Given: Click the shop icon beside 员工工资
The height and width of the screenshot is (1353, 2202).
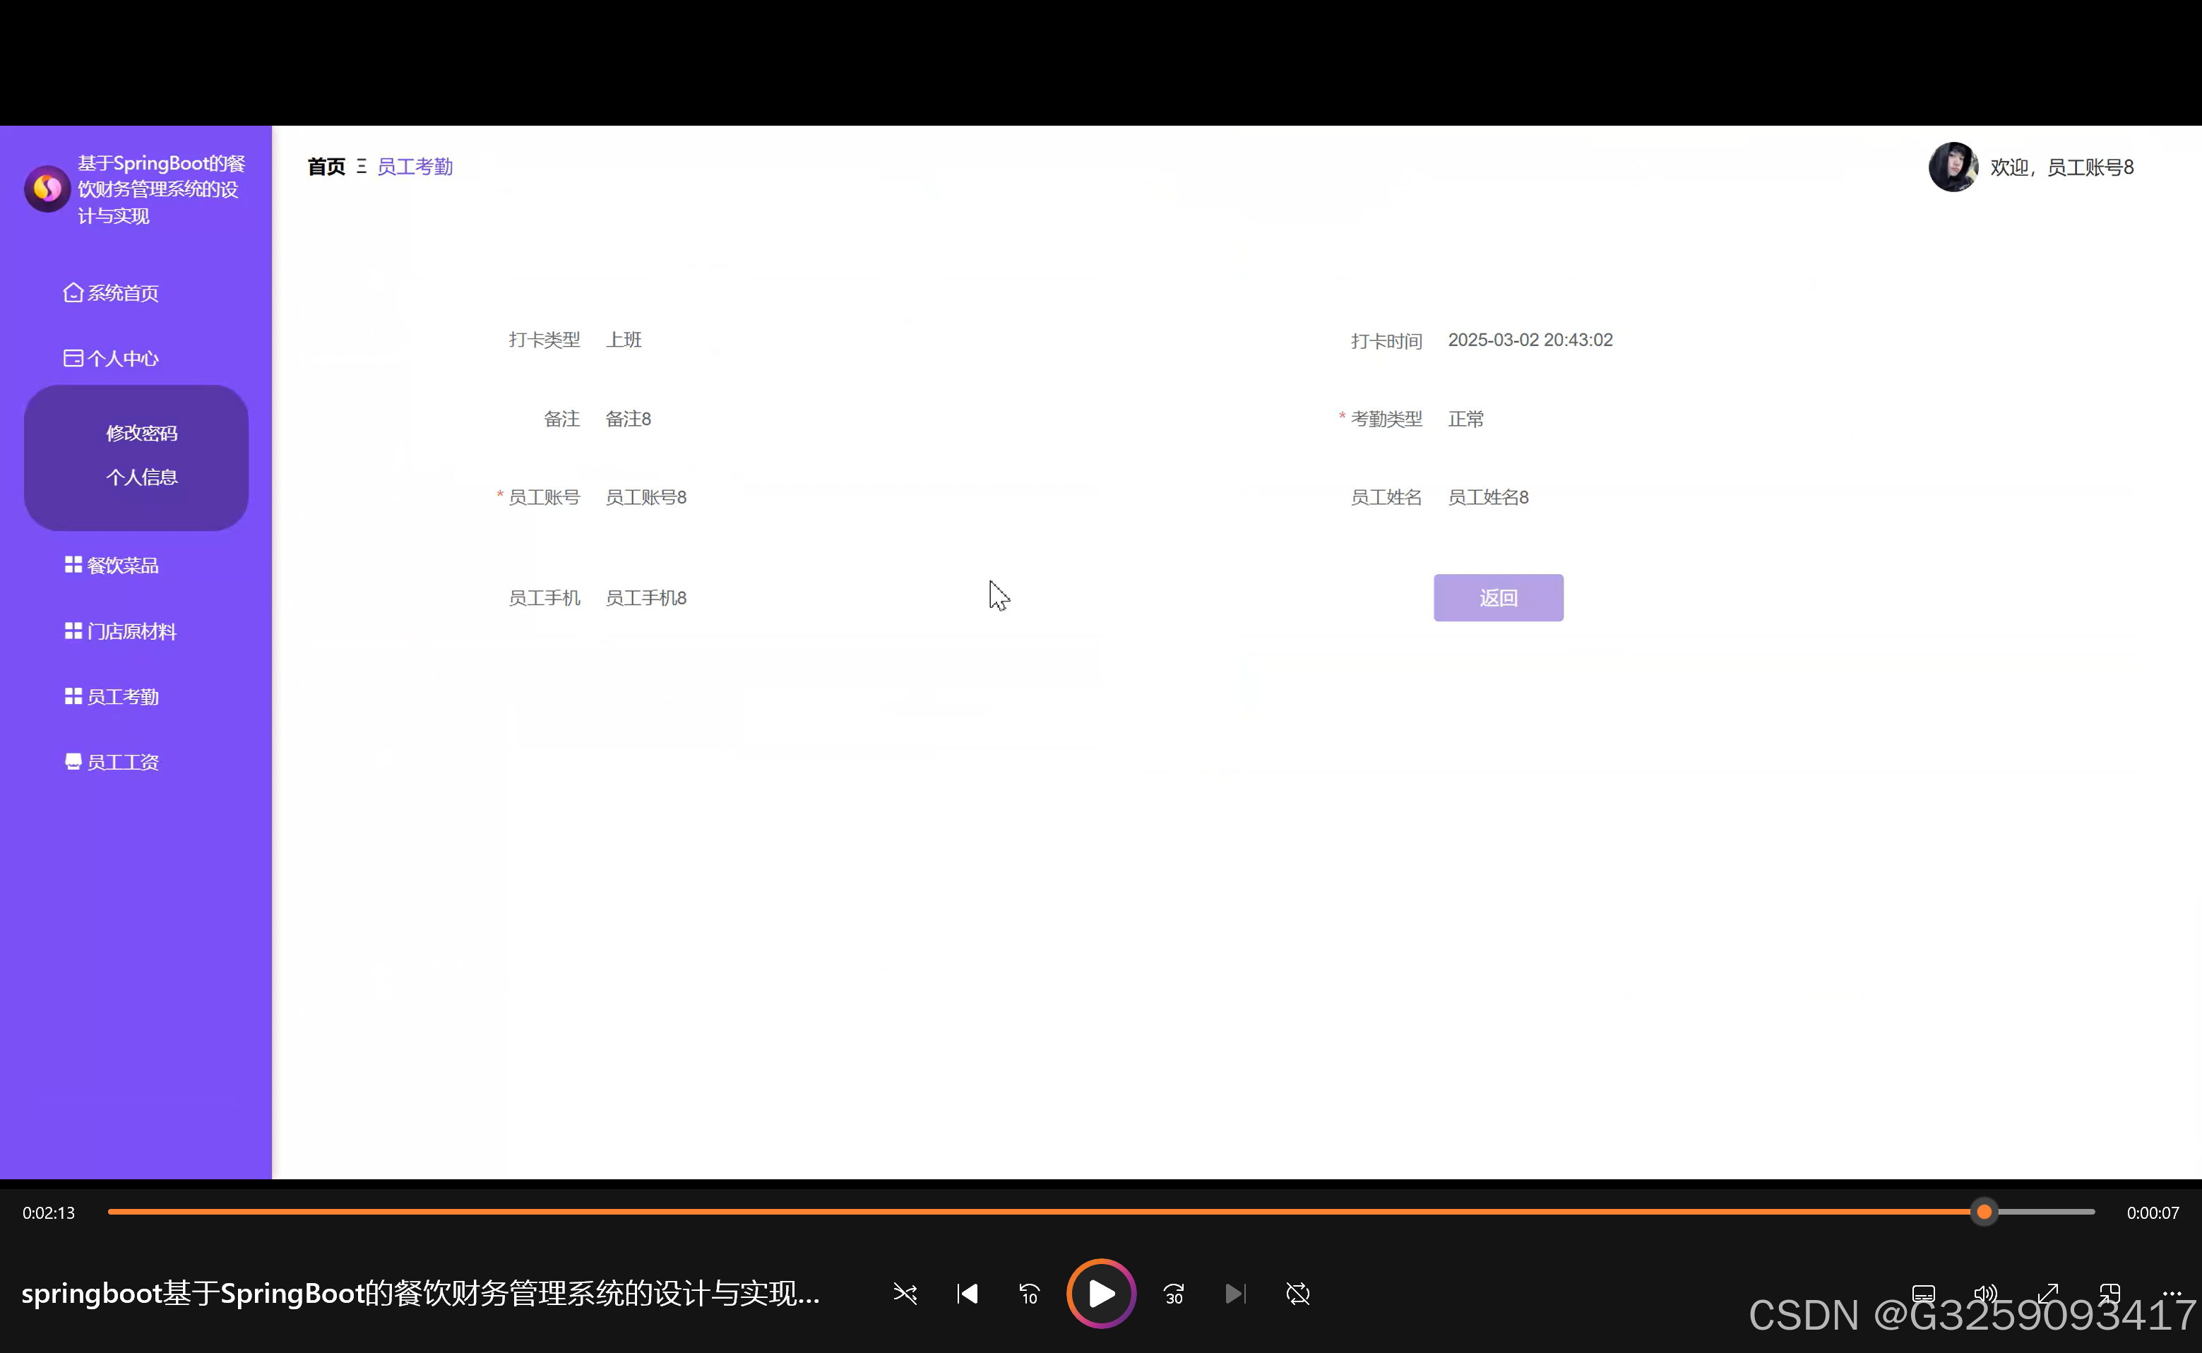Looking at the screenshot, I should tap(73, 761).
